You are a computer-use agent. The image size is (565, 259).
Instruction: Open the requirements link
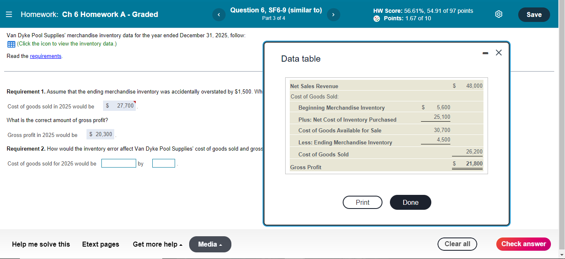click(x=46, y=56)
